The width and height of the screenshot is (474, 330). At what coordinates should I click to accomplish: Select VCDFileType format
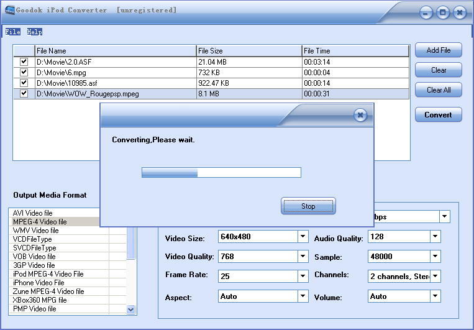click(58, 239)
